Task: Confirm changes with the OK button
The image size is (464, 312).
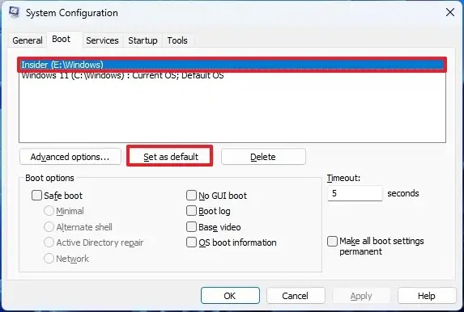Action: pyautogui.click(x=230, y=296)
